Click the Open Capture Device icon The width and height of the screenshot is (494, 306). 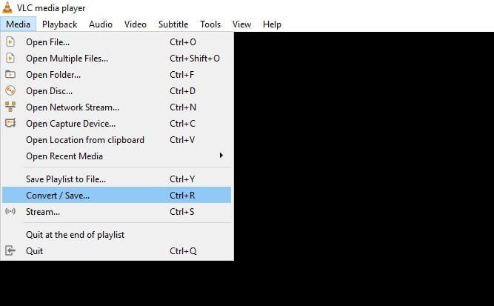[10, 123]
